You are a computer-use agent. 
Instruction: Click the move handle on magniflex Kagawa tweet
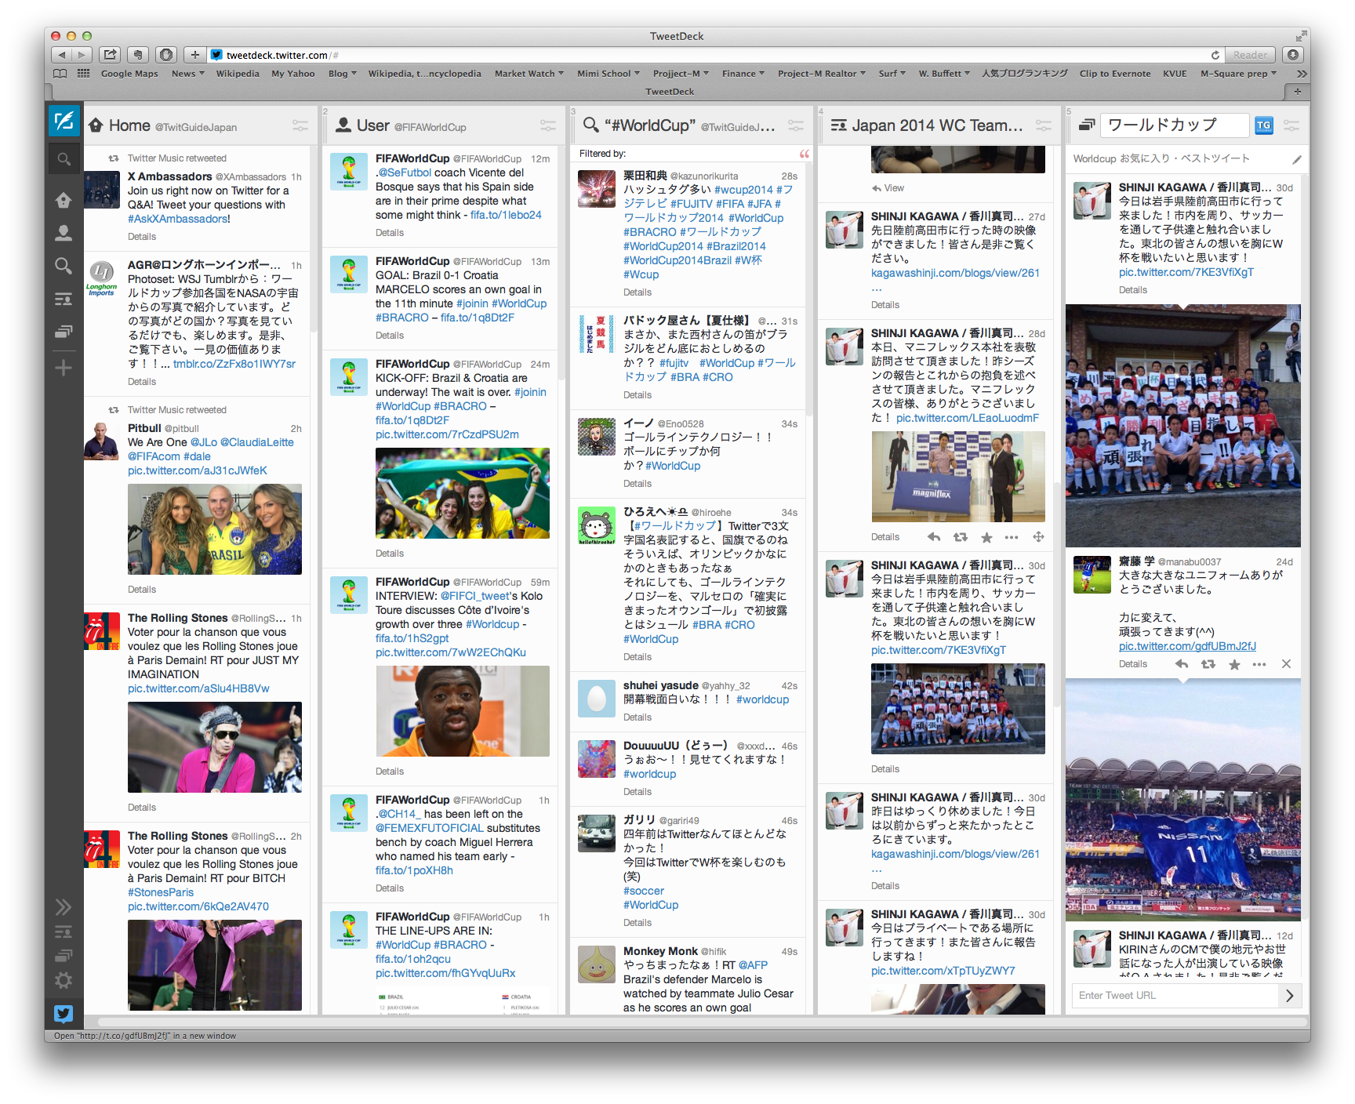[x=1038, y=537]
